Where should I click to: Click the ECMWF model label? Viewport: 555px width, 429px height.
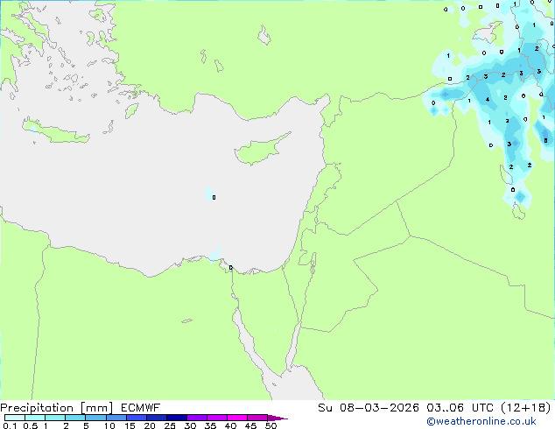(x=141, y=408)
